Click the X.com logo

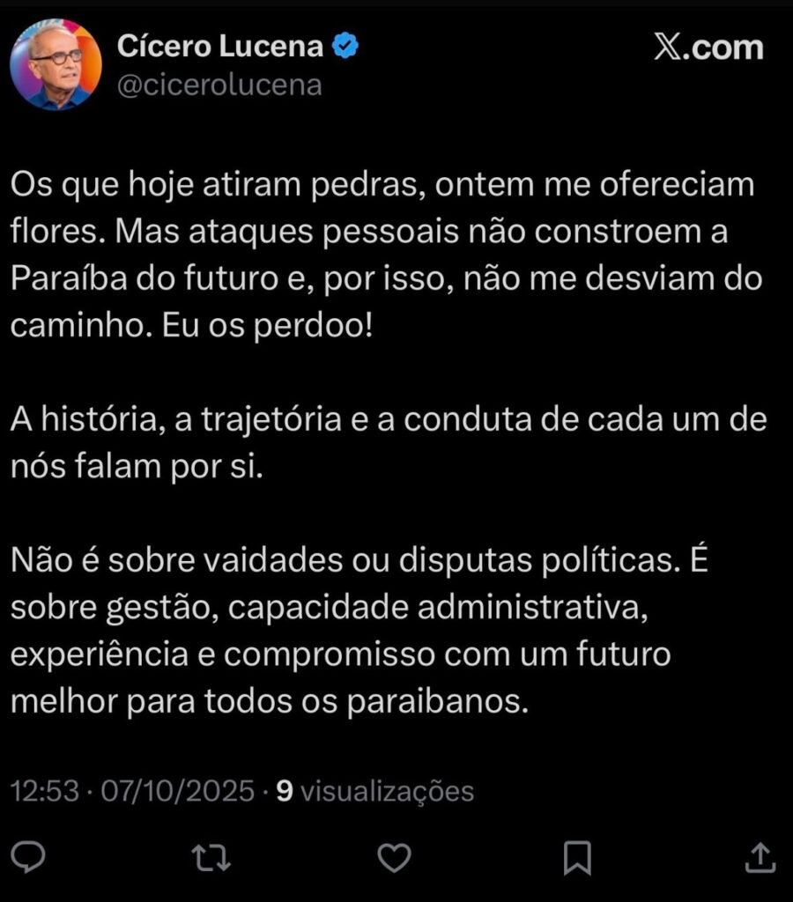pyautogui.click(x=708, y=48)
